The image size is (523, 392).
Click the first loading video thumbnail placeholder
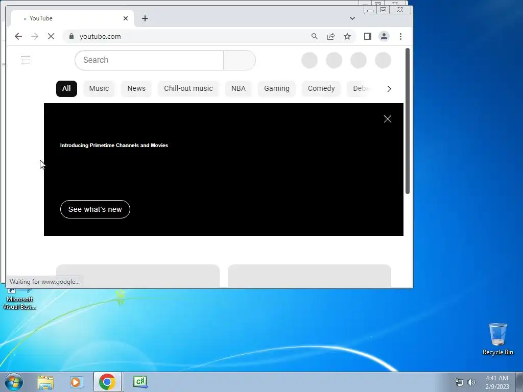click(x=138, y=276)
